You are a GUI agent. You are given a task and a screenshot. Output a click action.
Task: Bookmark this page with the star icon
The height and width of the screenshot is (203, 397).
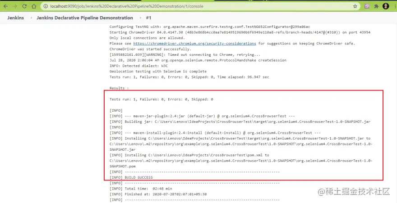pos(355,6)
